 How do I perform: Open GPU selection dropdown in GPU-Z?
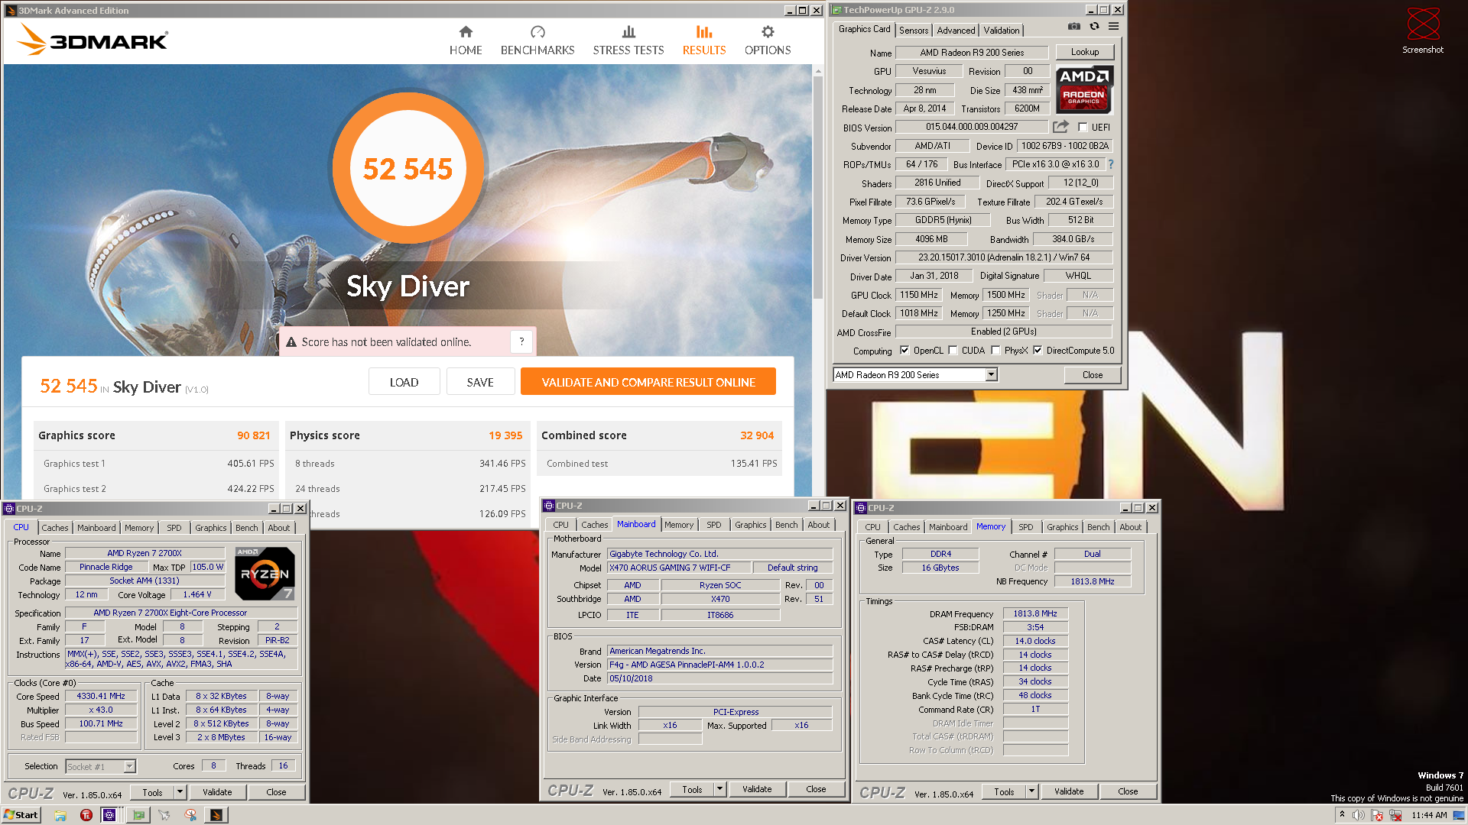pos(991,375)
